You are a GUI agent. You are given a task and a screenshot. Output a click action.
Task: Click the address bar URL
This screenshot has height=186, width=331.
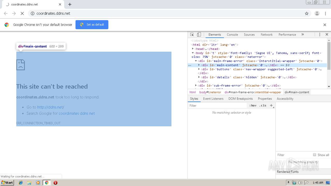click(53, 13)
